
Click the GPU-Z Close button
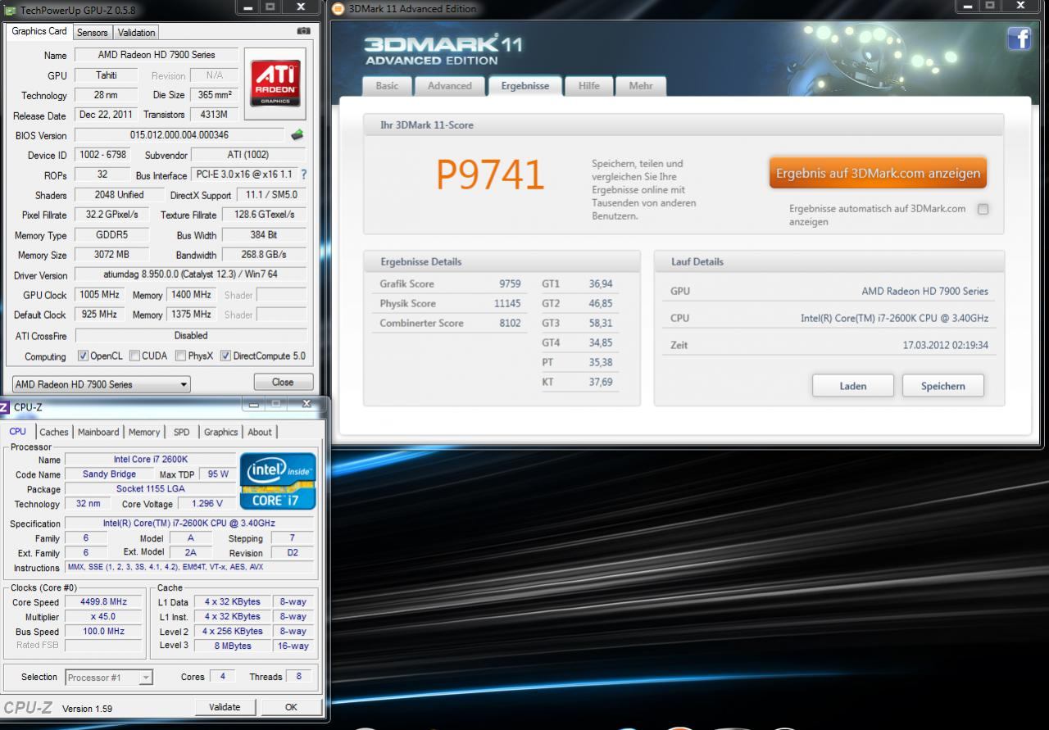(x=283, y=383)
